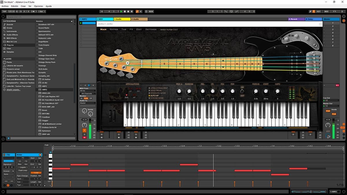
Task: Select the 2 MIDI track header
Action: [105, 19]
